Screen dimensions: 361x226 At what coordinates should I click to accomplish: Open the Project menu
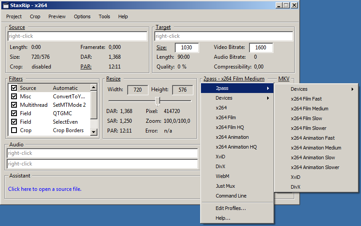[14, 16]
